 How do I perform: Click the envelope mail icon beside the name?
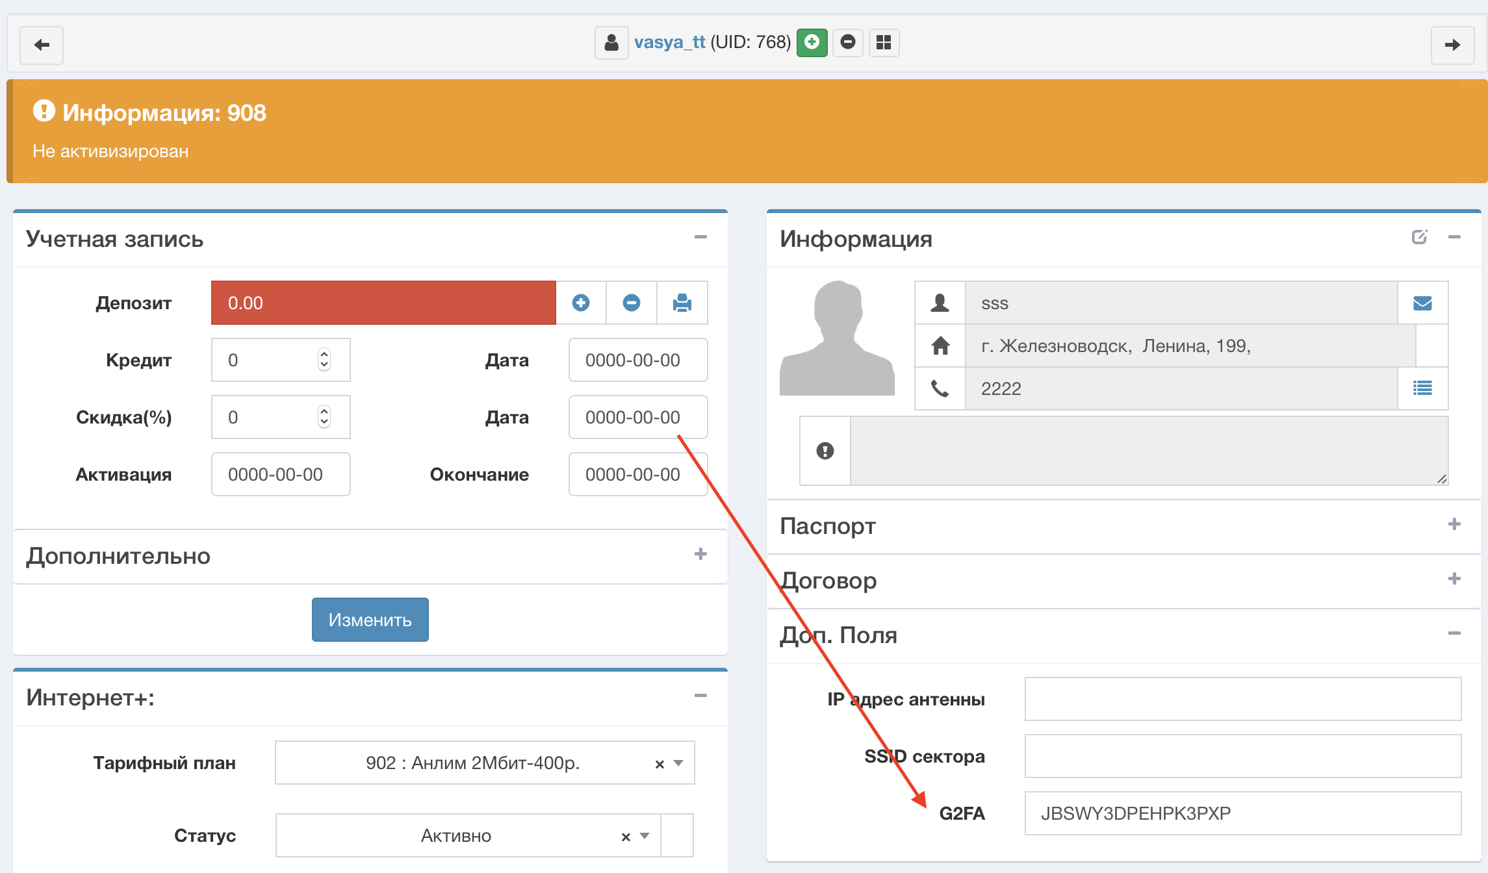[x=1422, y=303]
